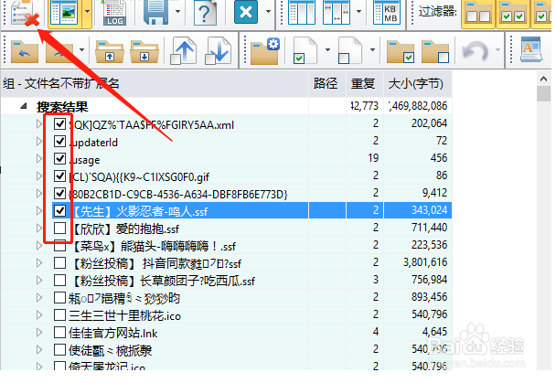Open the folder settings gear icon
556x383 pixels.
tap(265, 50)
